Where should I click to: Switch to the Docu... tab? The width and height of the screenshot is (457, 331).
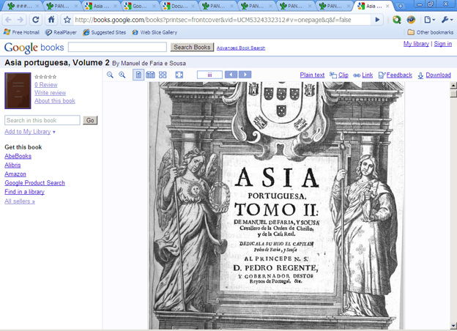(x=179, y=6)
